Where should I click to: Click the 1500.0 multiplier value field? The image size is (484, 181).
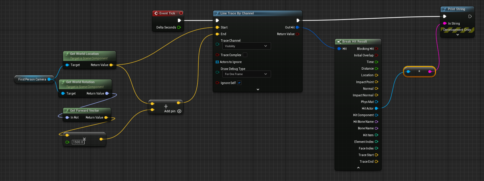click(78, 142)
